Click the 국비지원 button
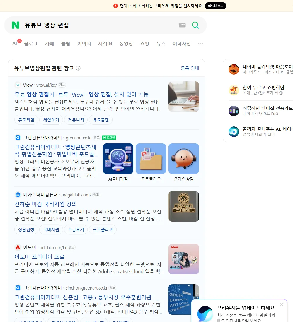The image size is (293, 322). tap(51, 229)
